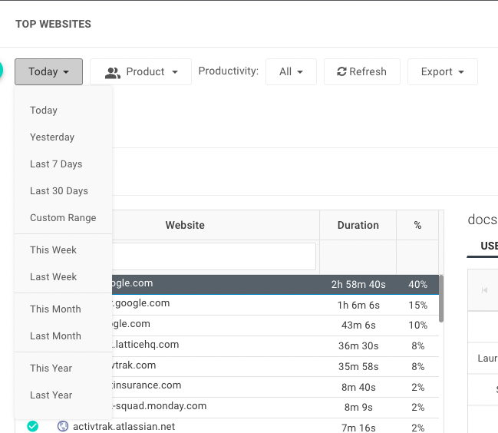Select Last Month from dropdown list
The image size is (498, 433).
click(x=55, y=336)
